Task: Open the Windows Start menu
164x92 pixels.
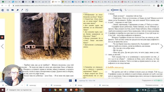Action: [x=3, y=90]
